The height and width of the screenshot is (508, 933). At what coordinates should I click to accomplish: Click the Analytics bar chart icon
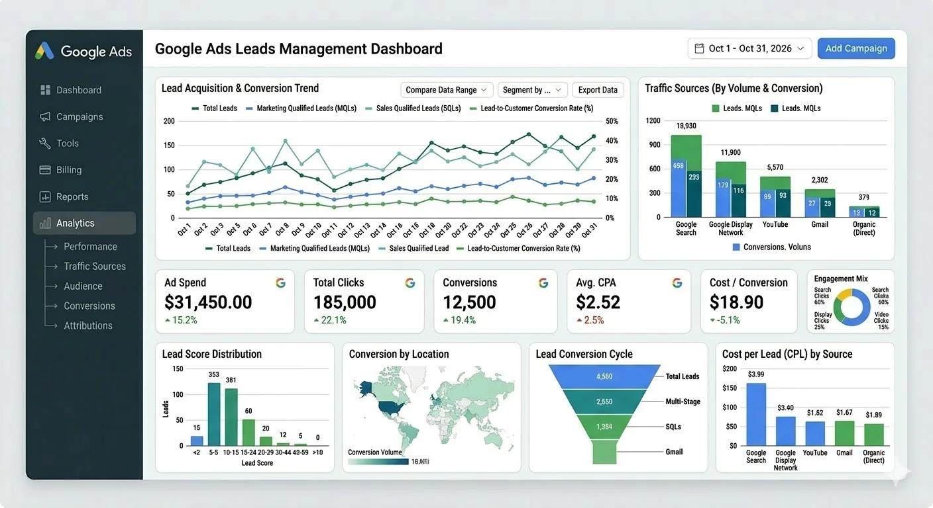click(45, 224)
